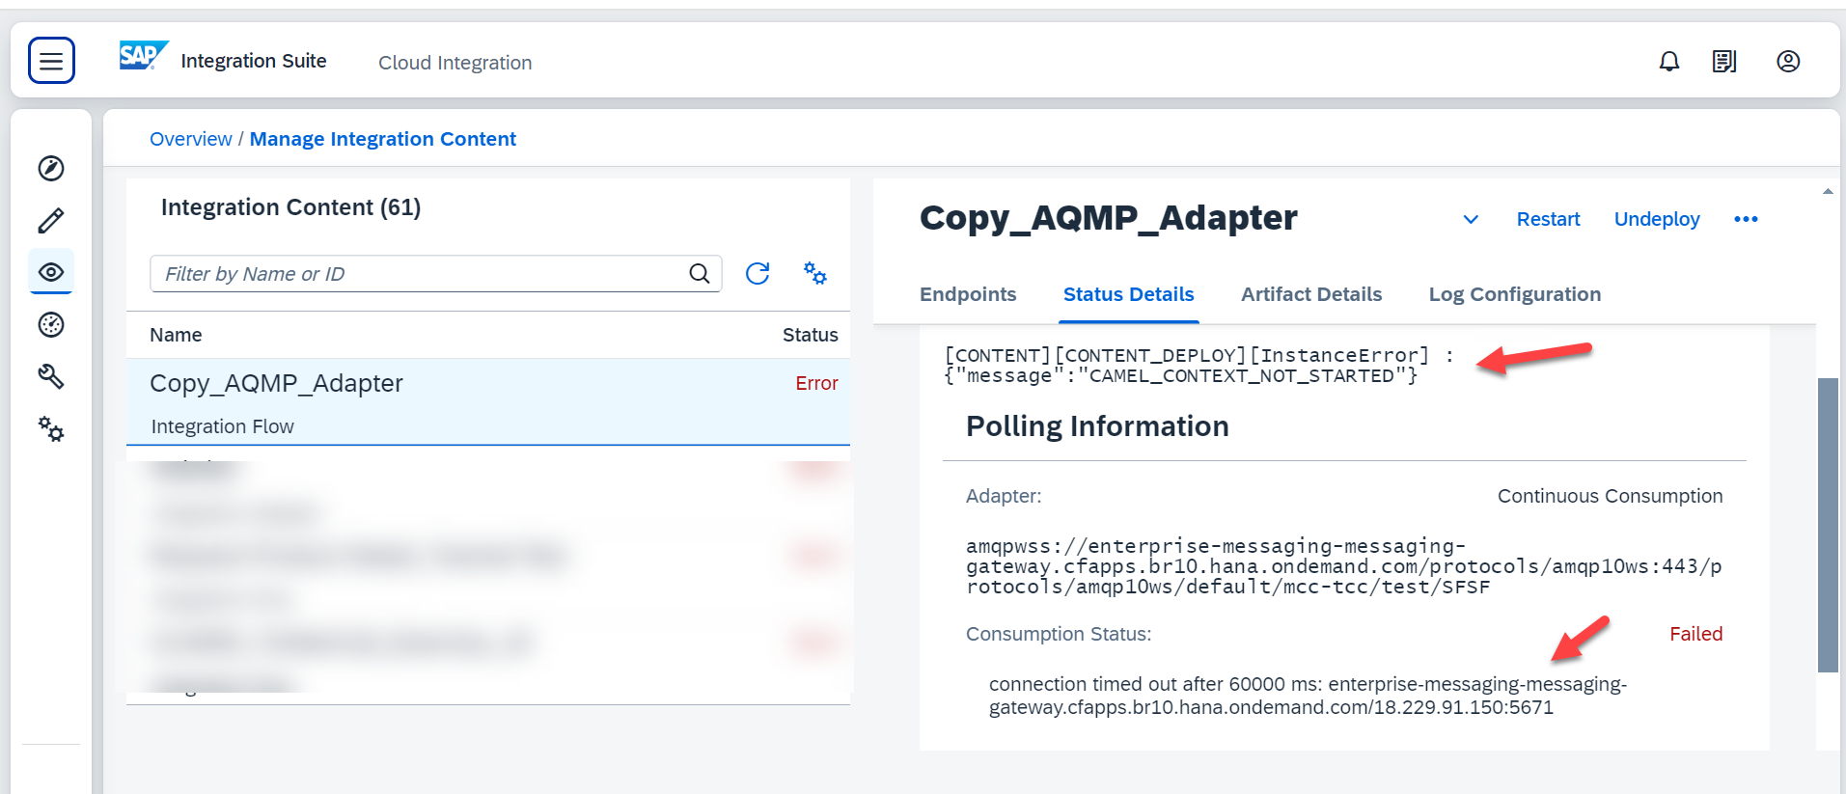Click the Status column header

click(x=811, y=335)
